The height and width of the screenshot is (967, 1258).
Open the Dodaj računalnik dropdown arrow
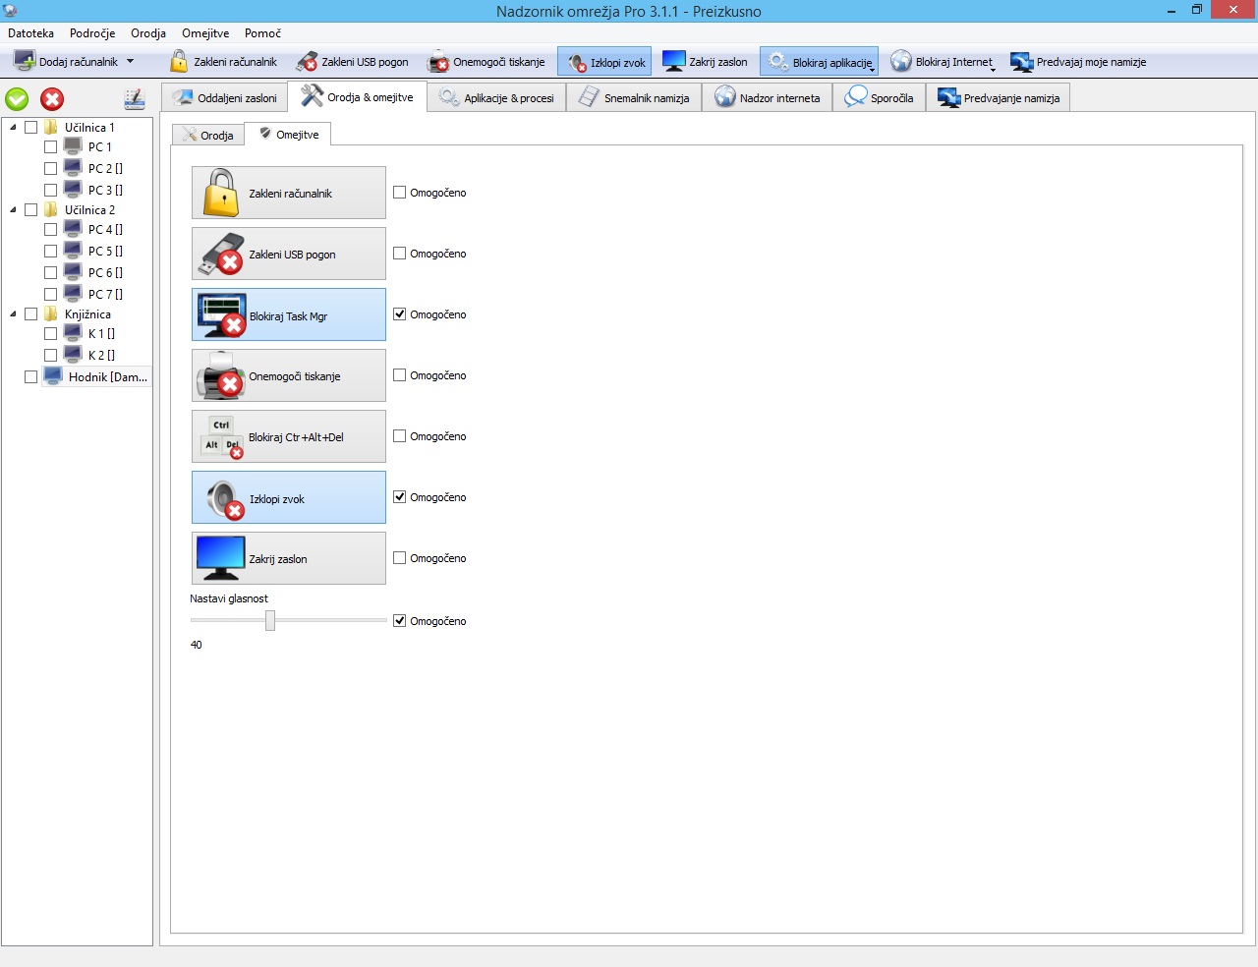pyautogui.click(x=130, y=62)
